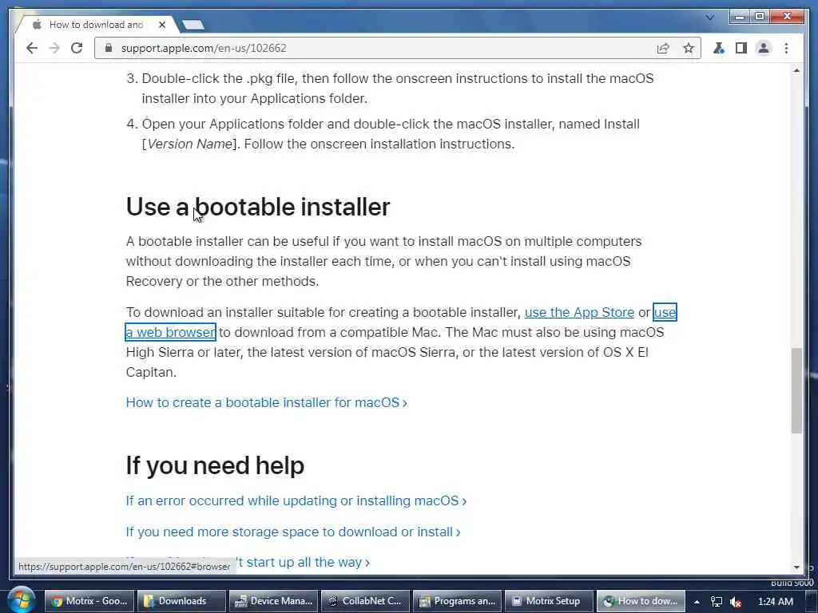The image size is (818, 613).
Task: Click the 1:24 AM taskbar clock
Action: tap(775, 602)
